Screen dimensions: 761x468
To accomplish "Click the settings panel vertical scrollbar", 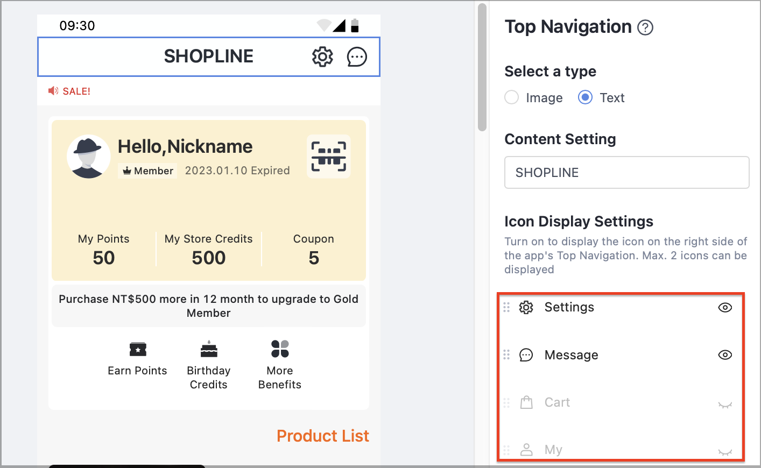I will (x=482, y=67).
